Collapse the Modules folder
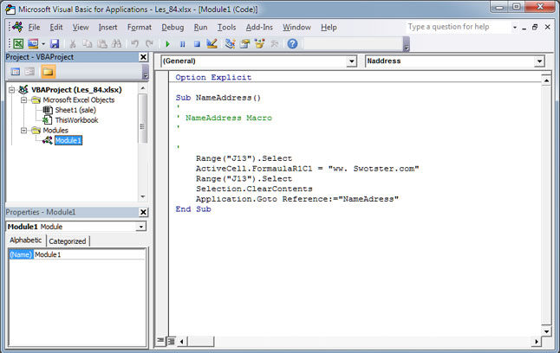 point(23,131)
